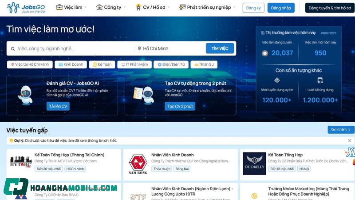This screenshot has width=355, height=200.
Task: Click the De Obelly company logo
Action: [254, 164]
